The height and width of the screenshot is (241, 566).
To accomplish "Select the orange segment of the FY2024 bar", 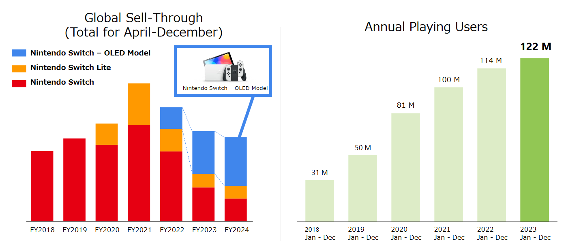I will (236, 192).
